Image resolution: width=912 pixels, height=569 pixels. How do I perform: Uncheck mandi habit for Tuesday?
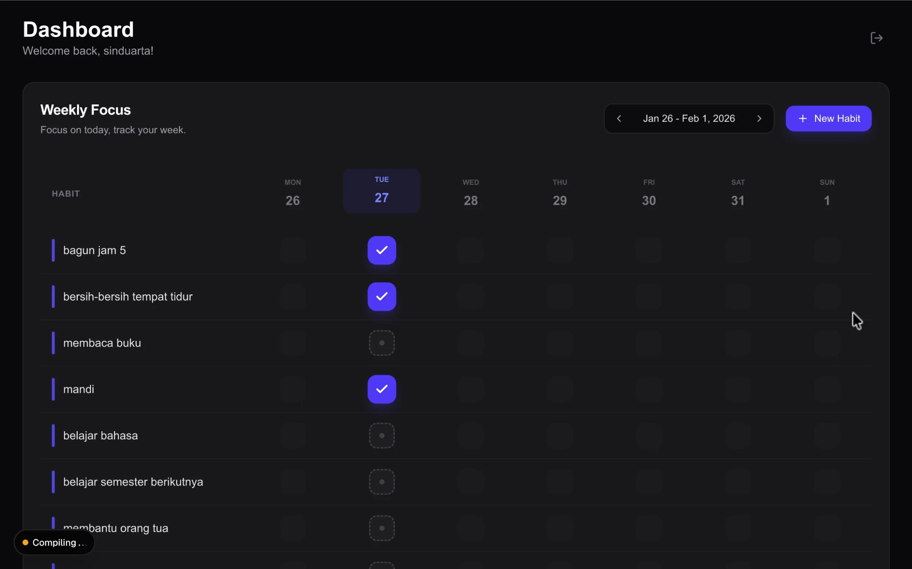(381, 389)
